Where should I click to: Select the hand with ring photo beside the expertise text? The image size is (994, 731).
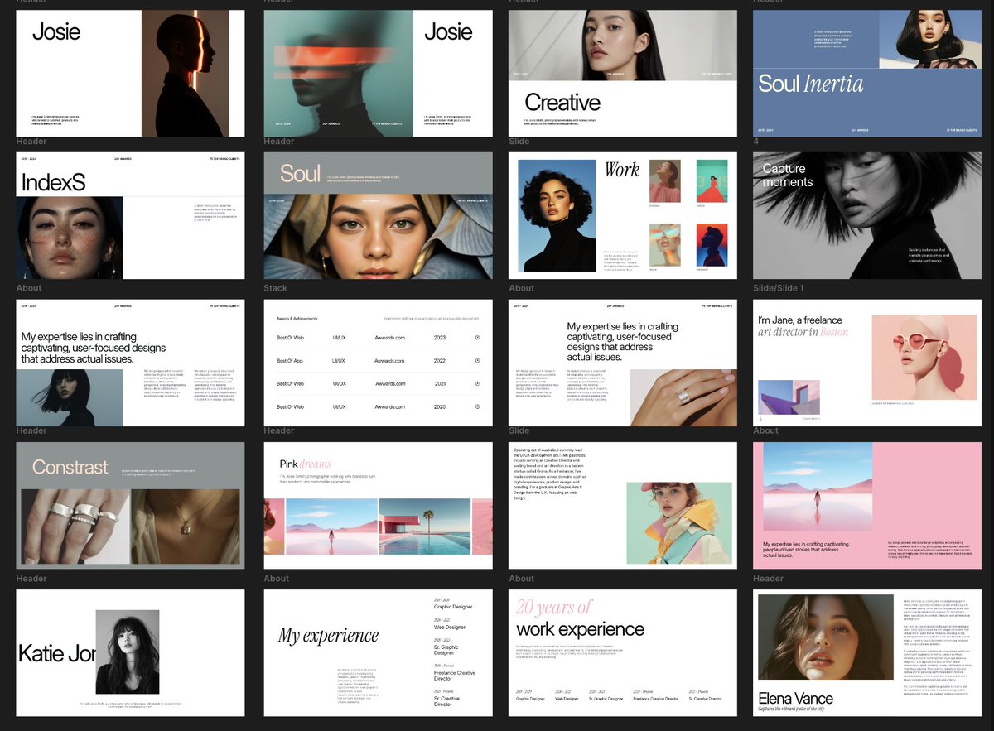pos(683,397)
